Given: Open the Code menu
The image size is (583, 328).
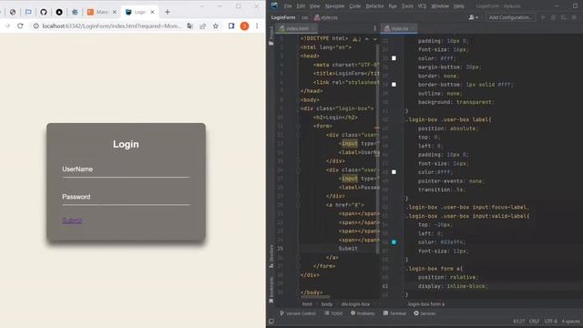Looking at the screenshot, I should tap(355, 6).
